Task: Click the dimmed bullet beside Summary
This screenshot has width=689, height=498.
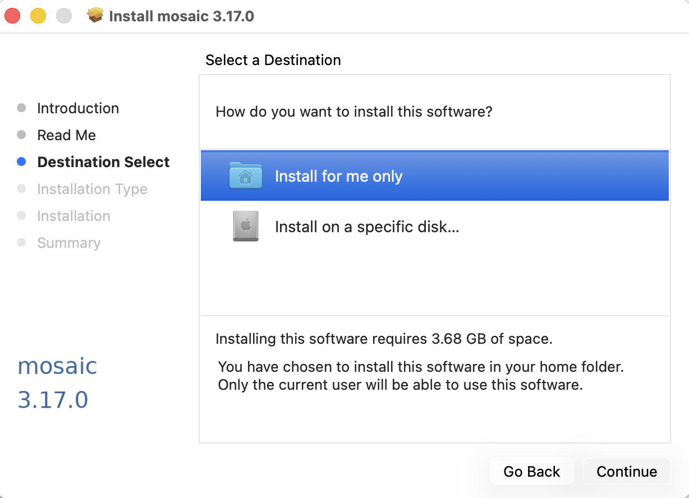Action: (21, 243)
